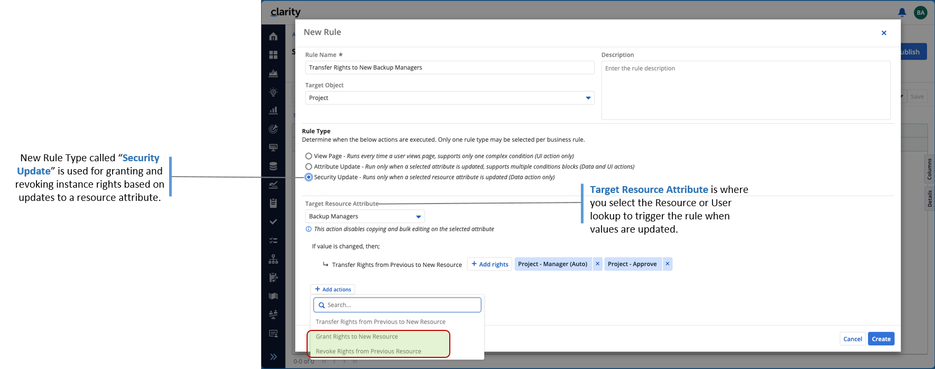Open the Add actions menu
This screenshot has height=369, width=935.
333,289
